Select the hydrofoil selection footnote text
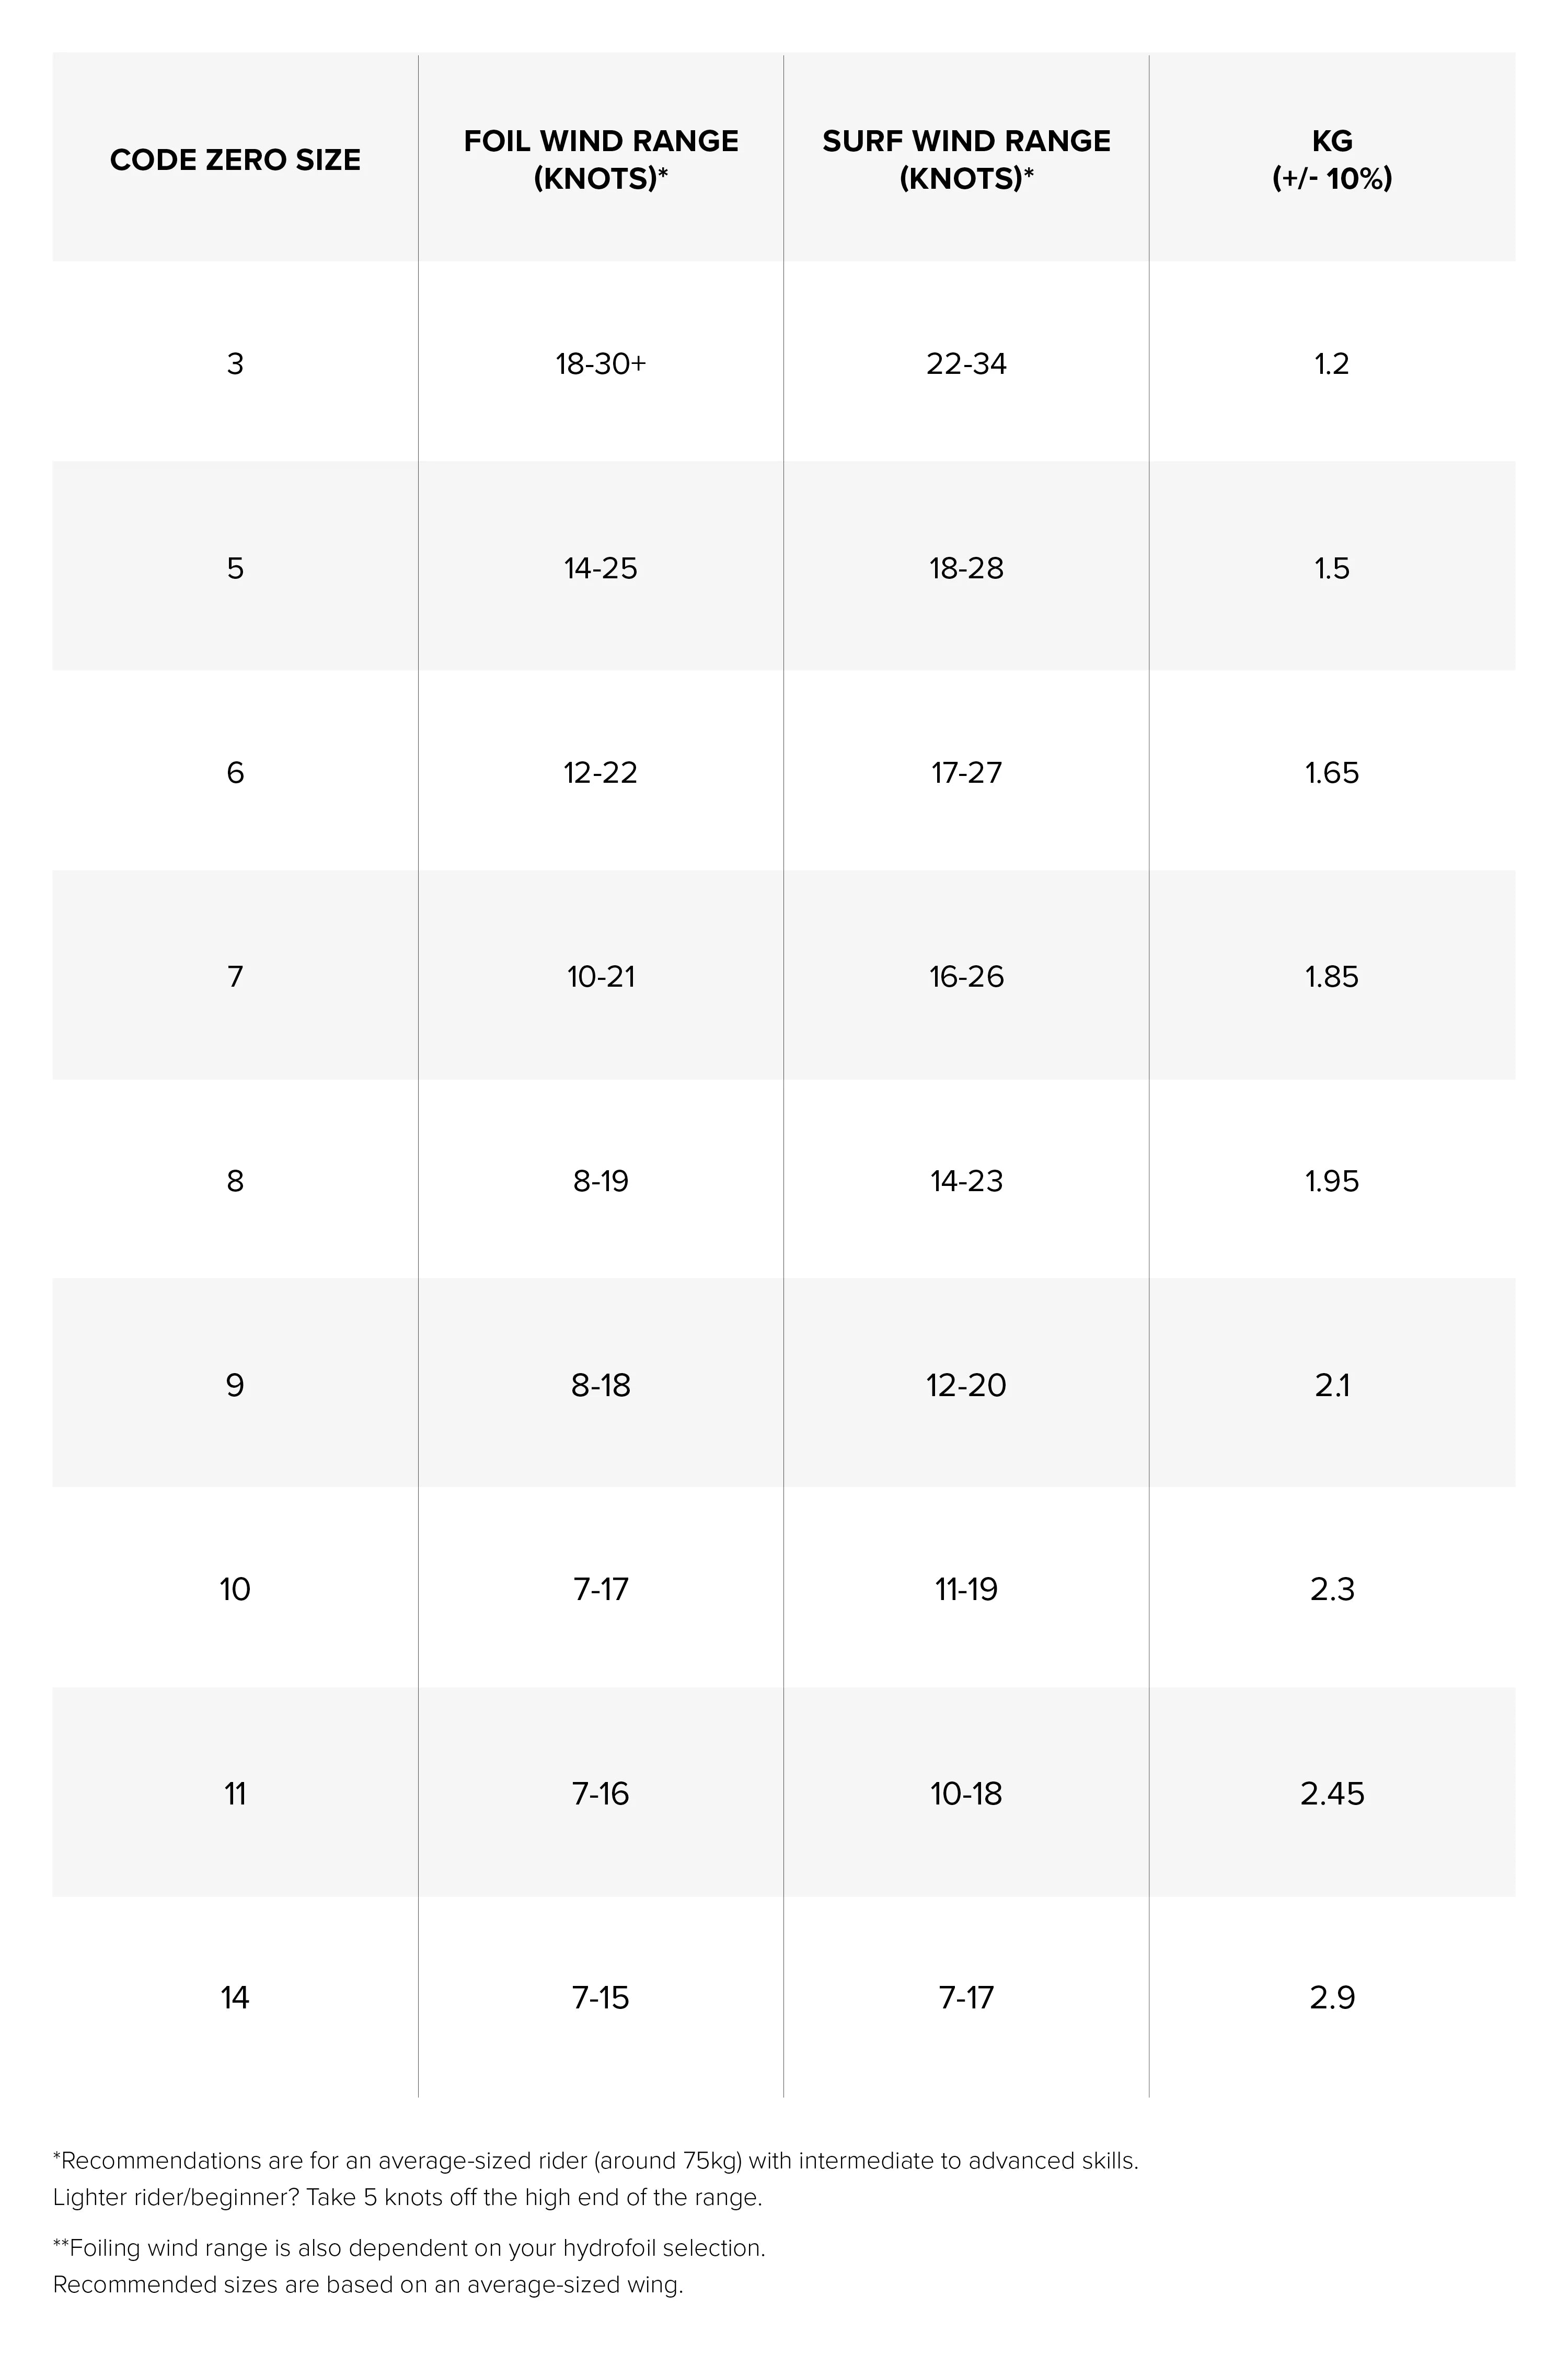The width and height of the screenshot is (1568, 2353). coord(409,2248)
